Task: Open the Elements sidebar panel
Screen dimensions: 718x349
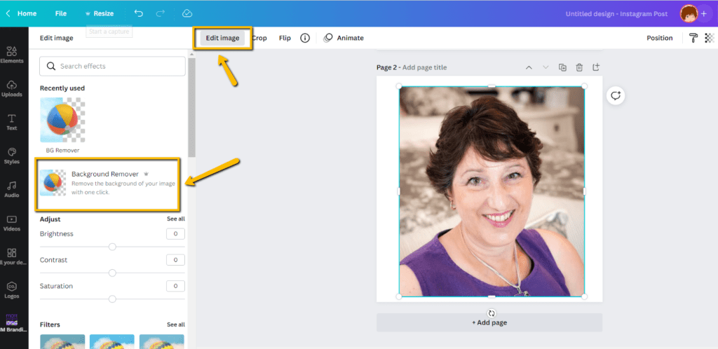Action: [x=11, y=54]
